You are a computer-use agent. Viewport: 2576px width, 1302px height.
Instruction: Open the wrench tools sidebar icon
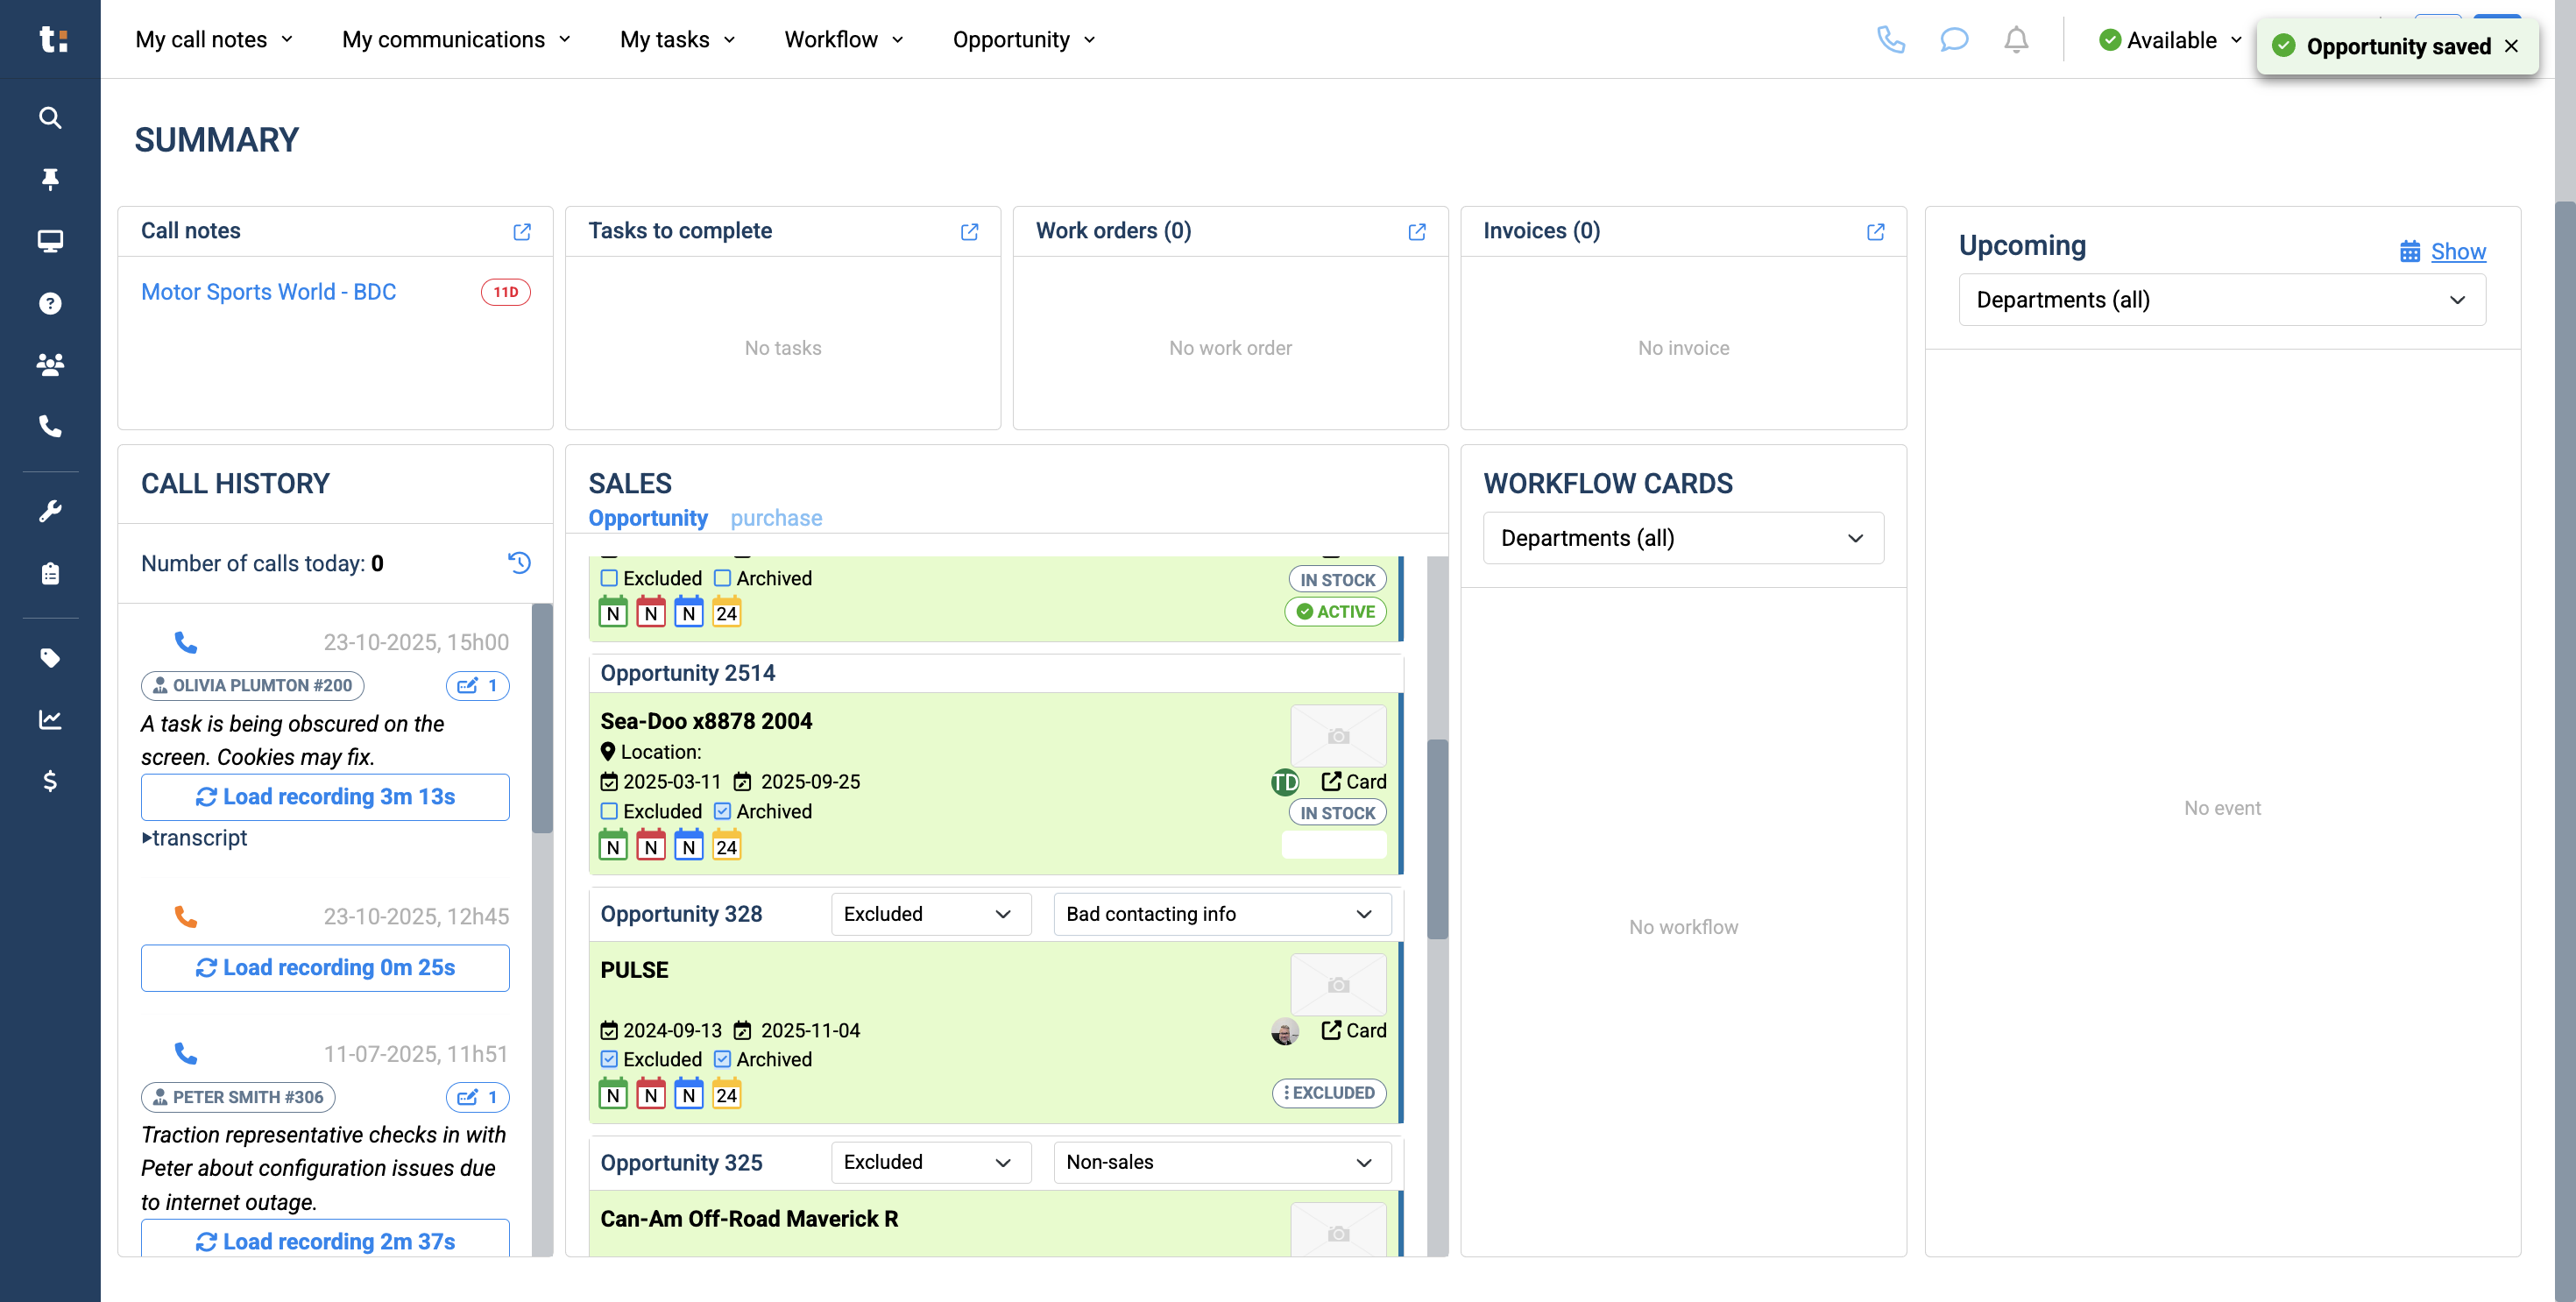[x=50, y=511]
